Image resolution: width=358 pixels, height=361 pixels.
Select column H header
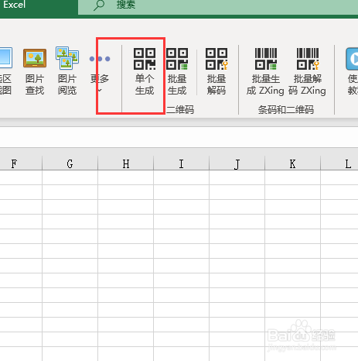[x=126, y=163]
